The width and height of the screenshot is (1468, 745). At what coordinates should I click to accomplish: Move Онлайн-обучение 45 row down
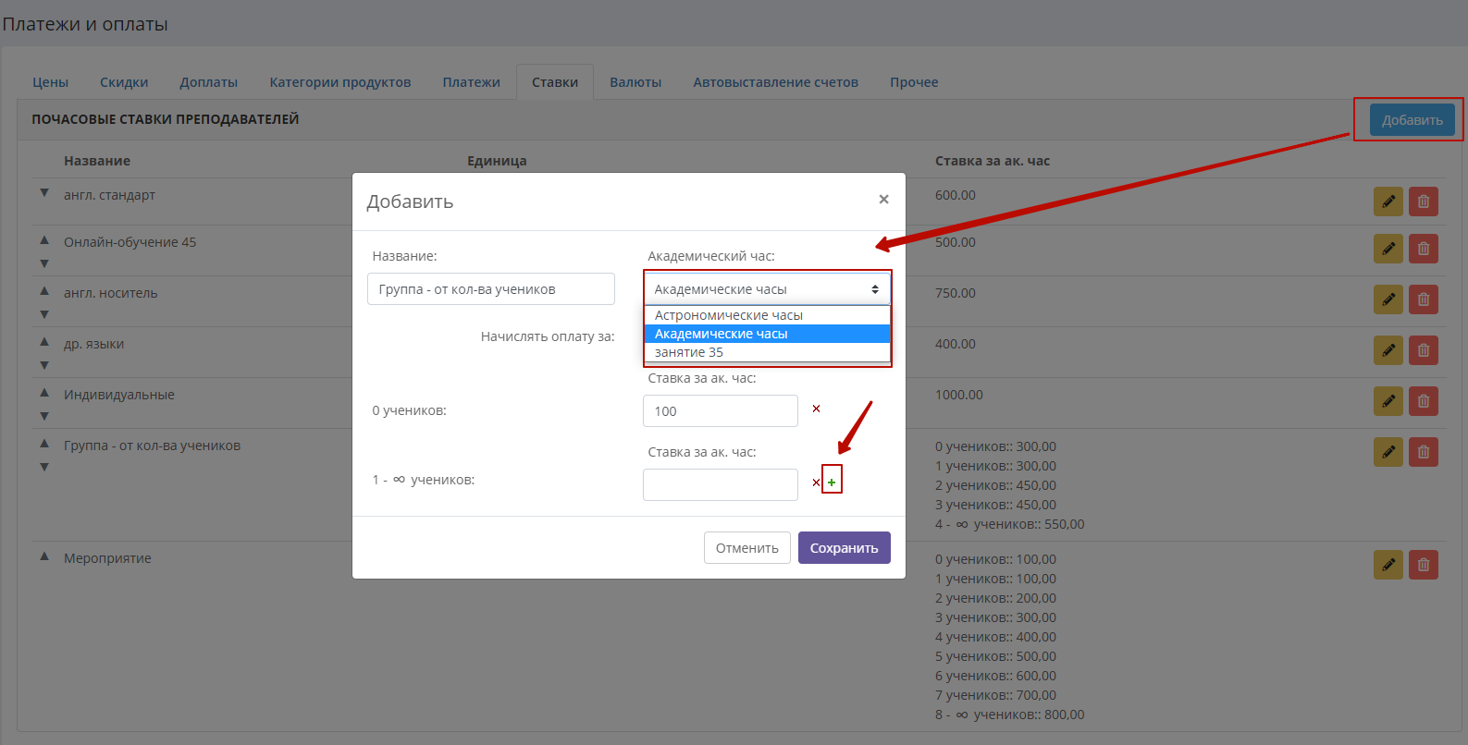click(x=44, y=263)
